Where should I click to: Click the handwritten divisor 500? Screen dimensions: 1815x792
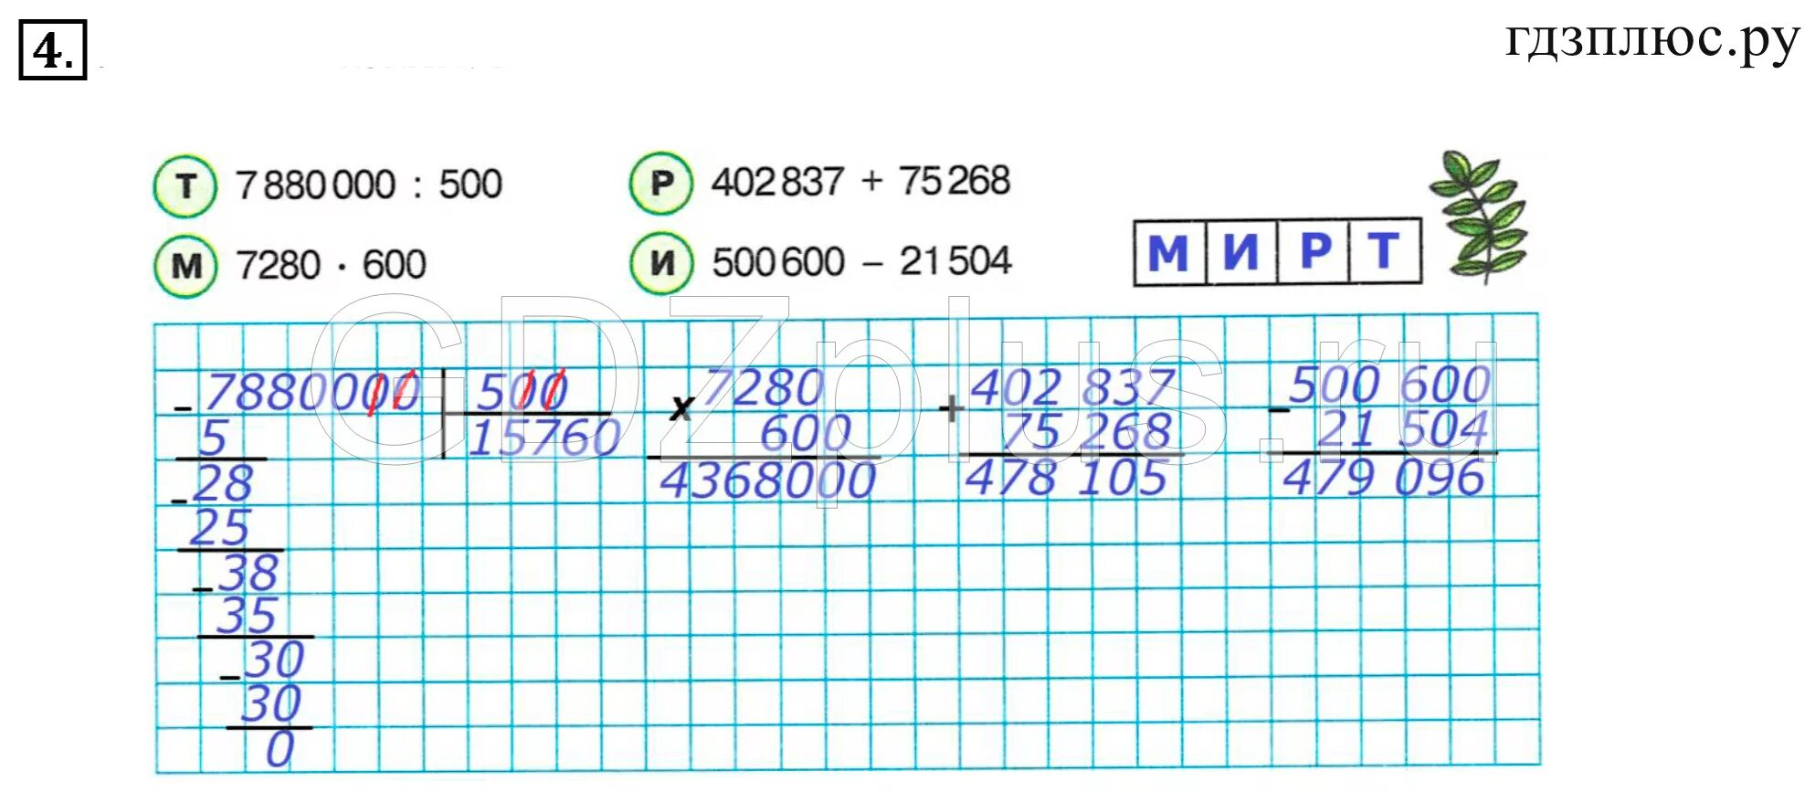click(x=522, y=391)
